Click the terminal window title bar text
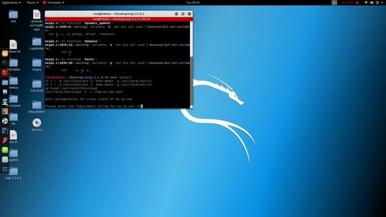The width and height of the screenshot is (386, 217). [x=119, y=14]
